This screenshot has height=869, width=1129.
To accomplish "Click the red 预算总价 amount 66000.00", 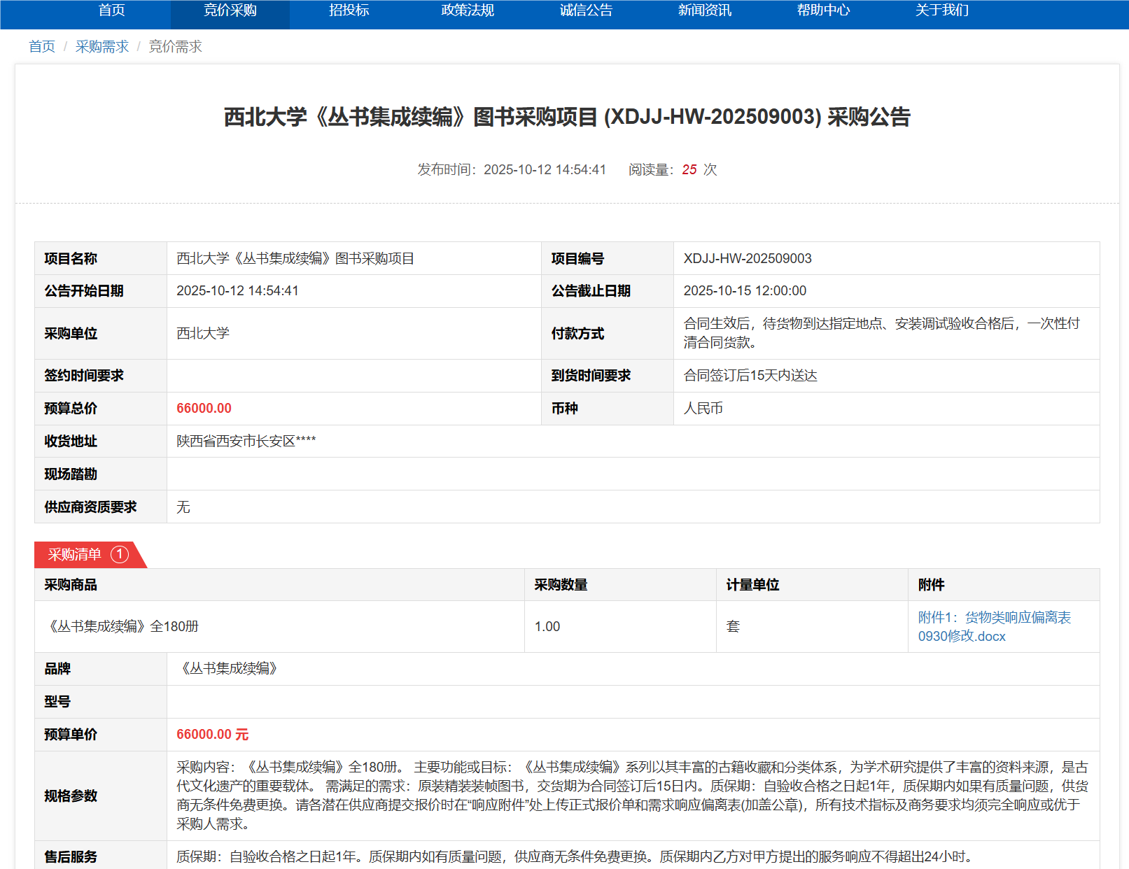I will tap(204, 409).
